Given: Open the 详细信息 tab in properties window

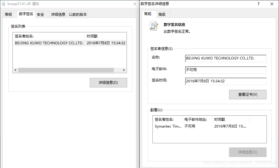Looking at the screenshot, I should click(58, 15).
